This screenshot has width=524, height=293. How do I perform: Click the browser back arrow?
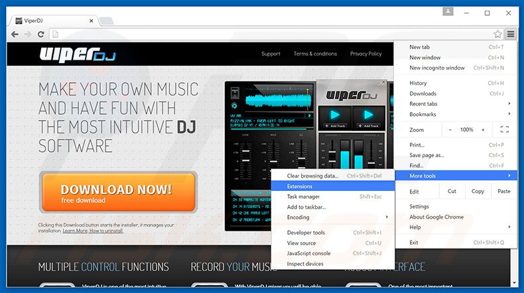pos(15,34)
